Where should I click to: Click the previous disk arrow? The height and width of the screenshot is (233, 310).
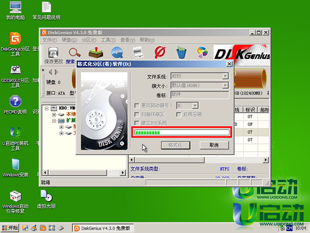[51, 72]
